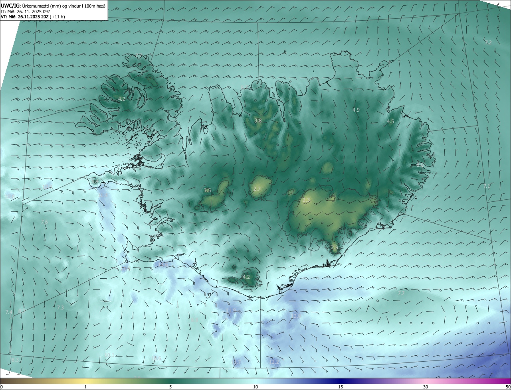Viewport: 511px width, 390px height.
Task: Click the 2.9 value near the southeast coast
Action: point(335,248)
